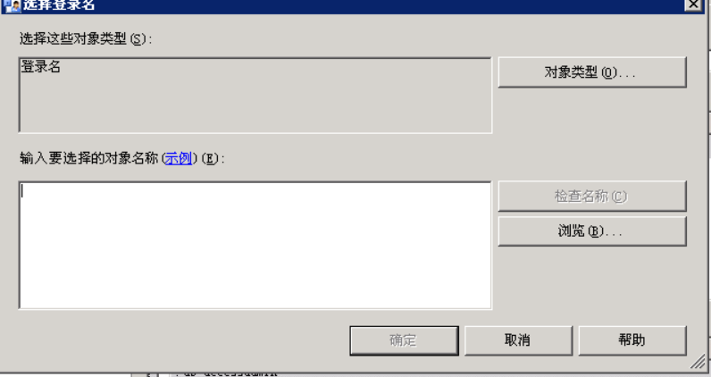Click the 输入要选择的对象名称 label

click(x=89, y=158)
